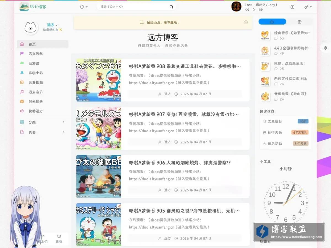Open the post 哆啦A梦新番 907

coord(184,114)
